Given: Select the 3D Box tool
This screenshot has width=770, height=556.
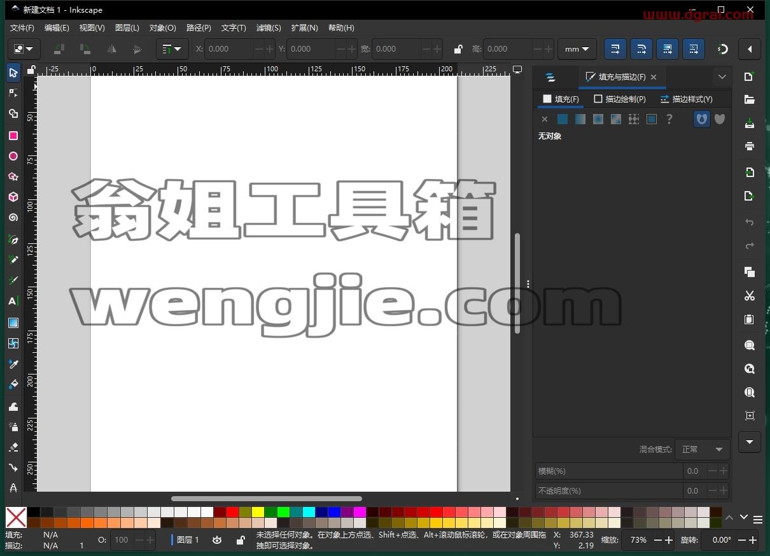Looking at the screenshot, I should pyautogui.click(x=13, y=197).
